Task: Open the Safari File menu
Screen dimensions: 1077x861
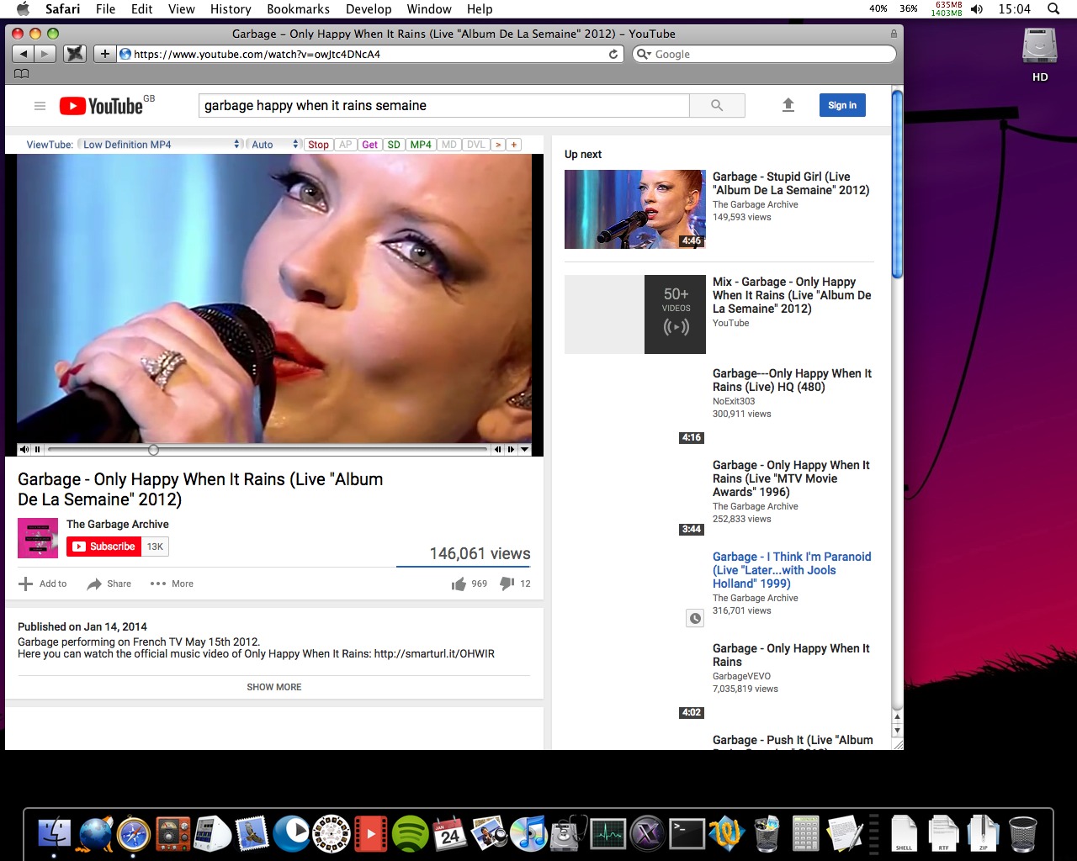Action: click(x=105, y=8)
